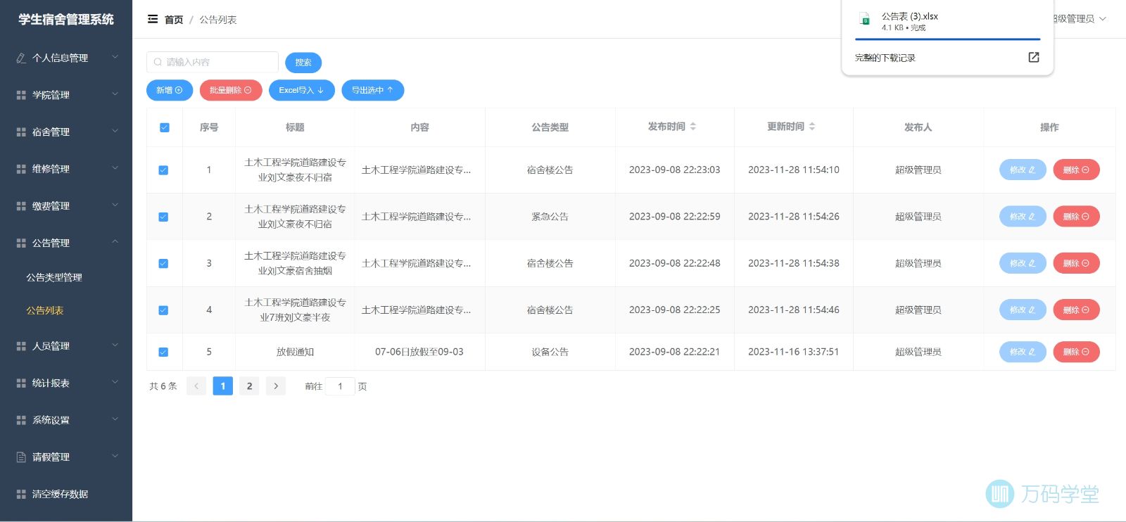Screen dimensions: 1126x522
Task: Expand 学院管理 submenu chevron
Action: click(115, 94)
